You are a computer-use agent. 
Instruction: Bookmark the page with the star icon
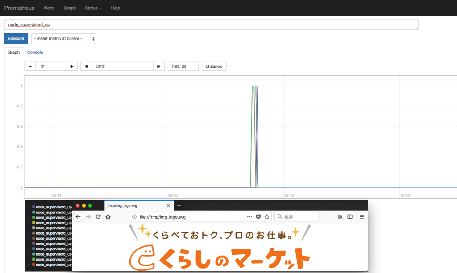(267, 217)
